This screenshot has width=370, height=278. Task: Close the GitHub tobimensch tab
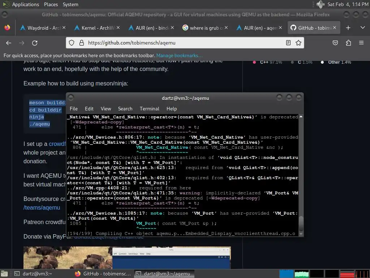coord(334,28)
